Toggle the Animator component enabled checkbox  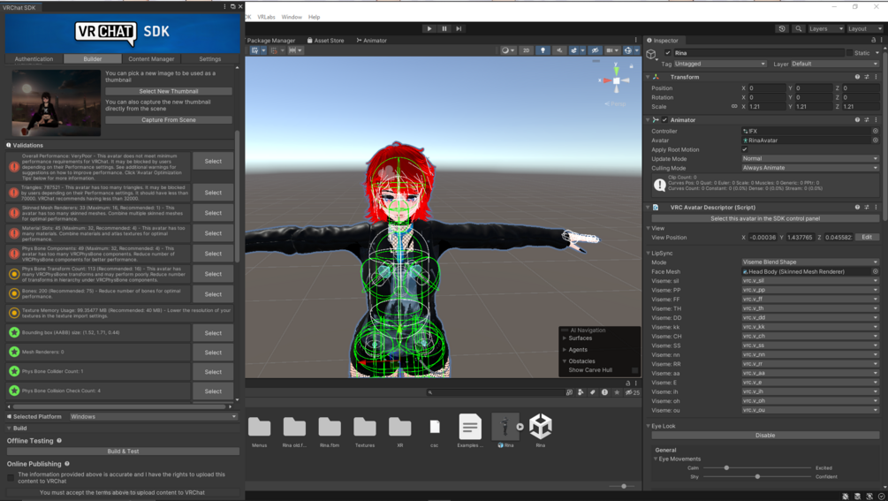click(664, 120)
